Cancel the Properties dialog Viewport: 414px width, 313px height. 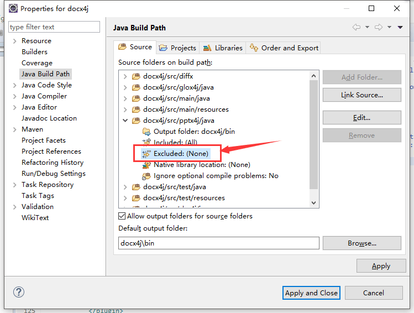click(374, 293)
